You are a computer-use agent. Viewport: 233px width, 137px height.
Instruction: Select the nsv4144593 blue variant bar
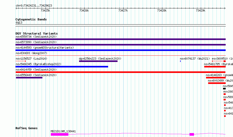(x=120, y=50)
